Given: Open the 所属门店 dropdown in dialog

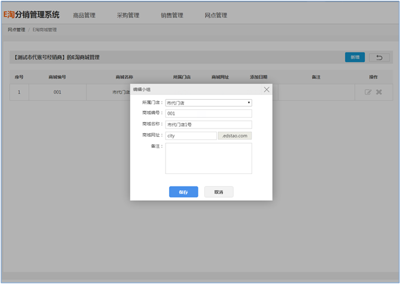Looking at the screenshot, I should click(209, 103).
